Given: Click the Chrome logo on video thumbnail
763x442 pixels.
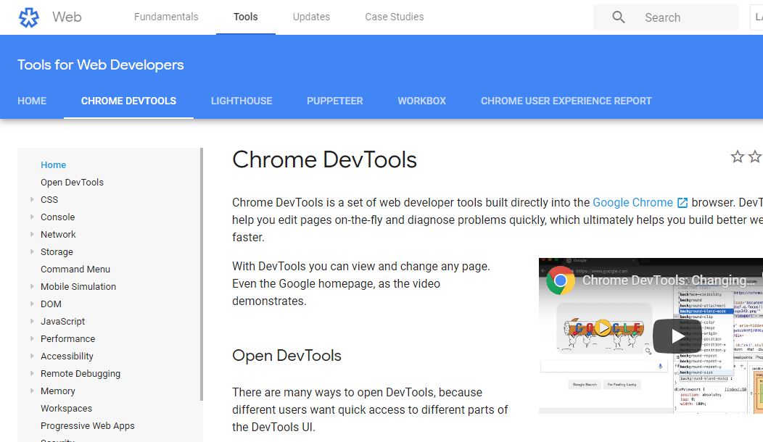Looking at the screenshot, I should pyautogui.click(x=561, y=280).
